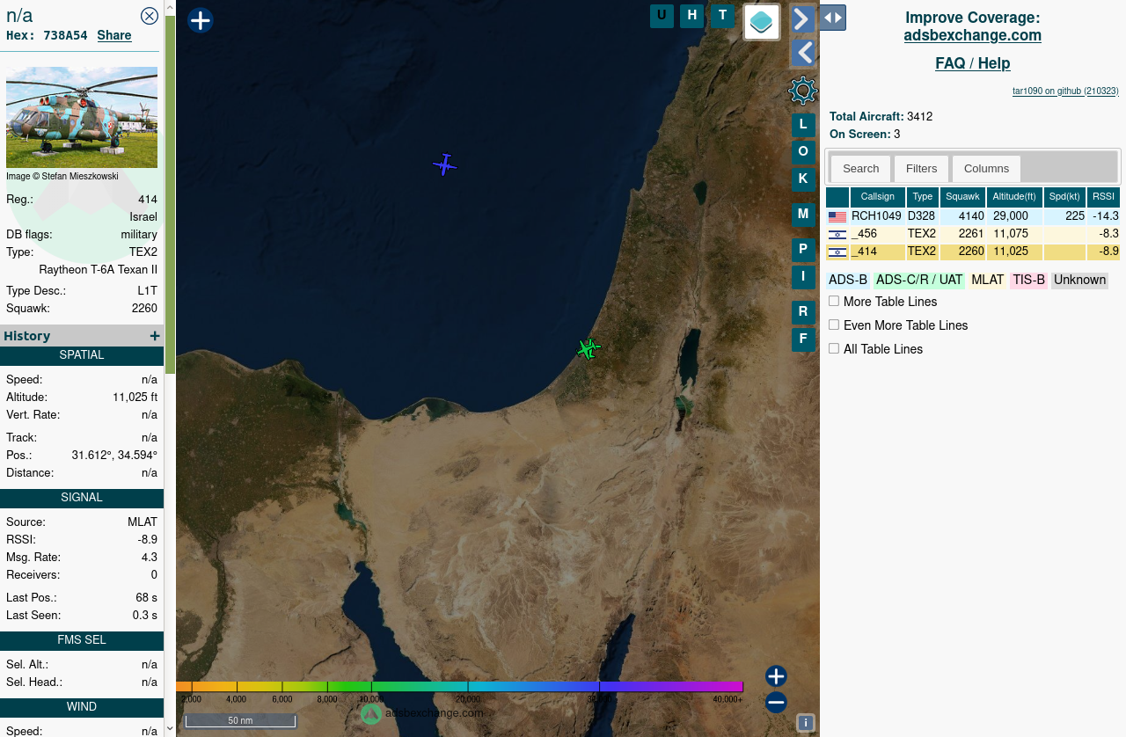Open Share link for hex 738A54
The width and height of the screenshot is (1126, 737).
[114, 35]
